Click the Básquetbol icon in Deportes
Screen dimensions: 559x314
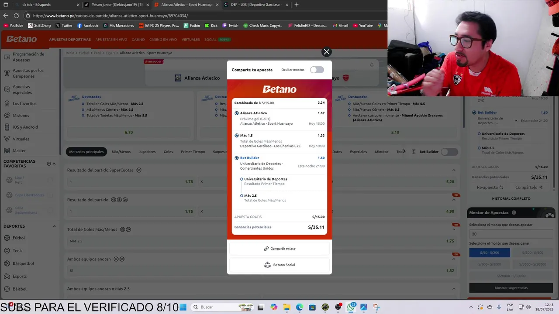tap(7, 263)
